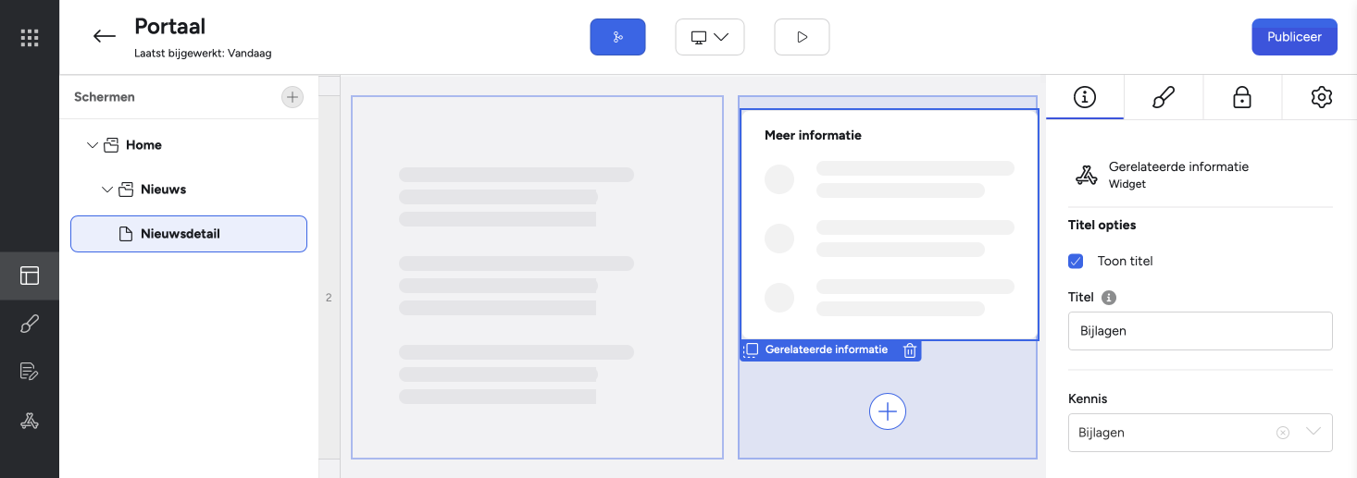Open the apps grid menu icon
The image size is (1357, 478).
(30, 38)
